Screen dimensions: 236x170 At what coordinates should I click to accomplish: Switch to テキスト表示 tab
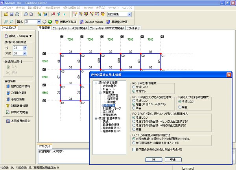click(x=133, y=28)
